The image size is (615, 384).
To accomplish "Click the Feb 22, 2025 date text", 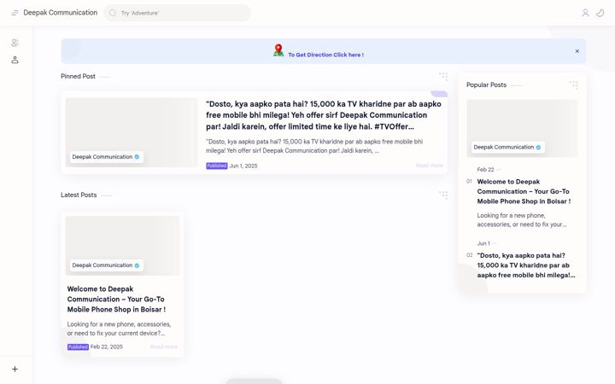I will pyautogui.click(x=107, y=346).
